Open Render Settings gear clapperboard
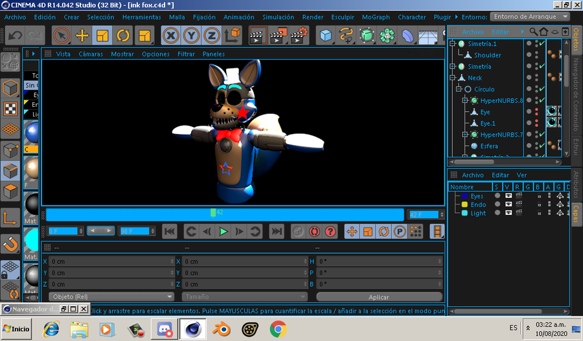Image resolution: width=583 pixels, height=341 pixels. 300,36
